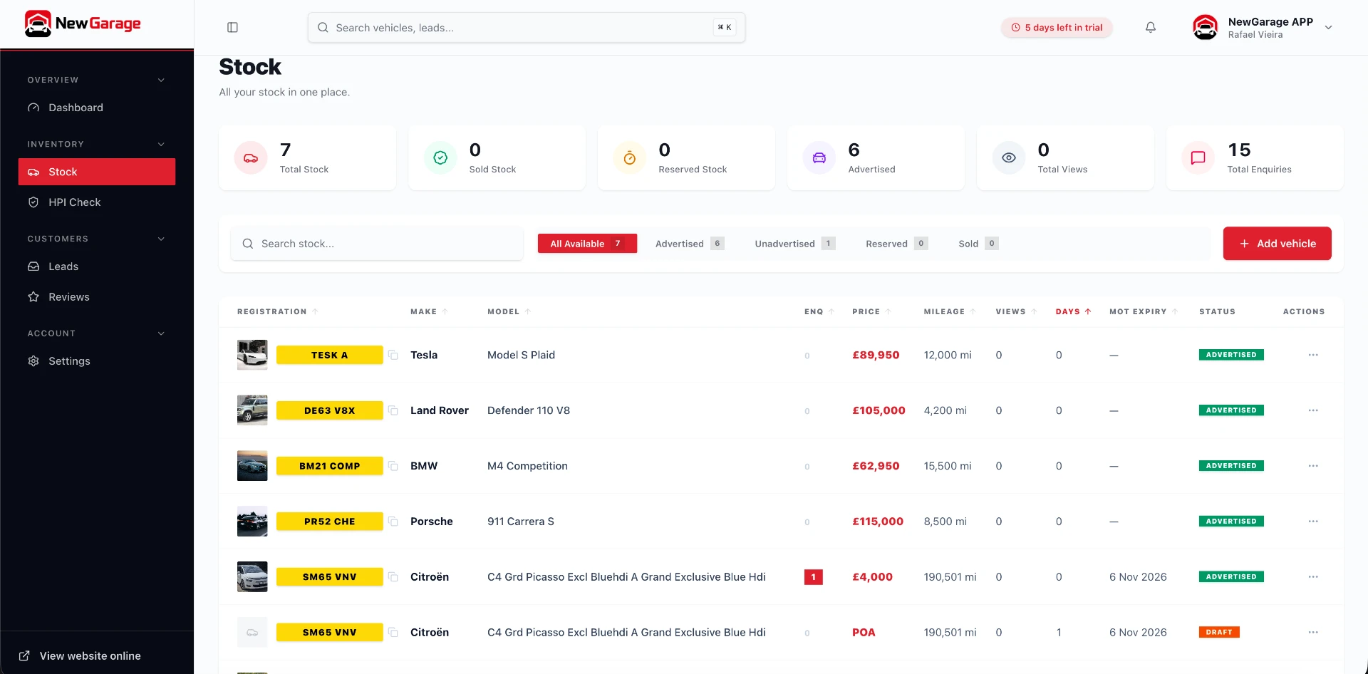Copy registration TESK A
The width and height of the screenshot is (1368, 674).
pos(393,355)
